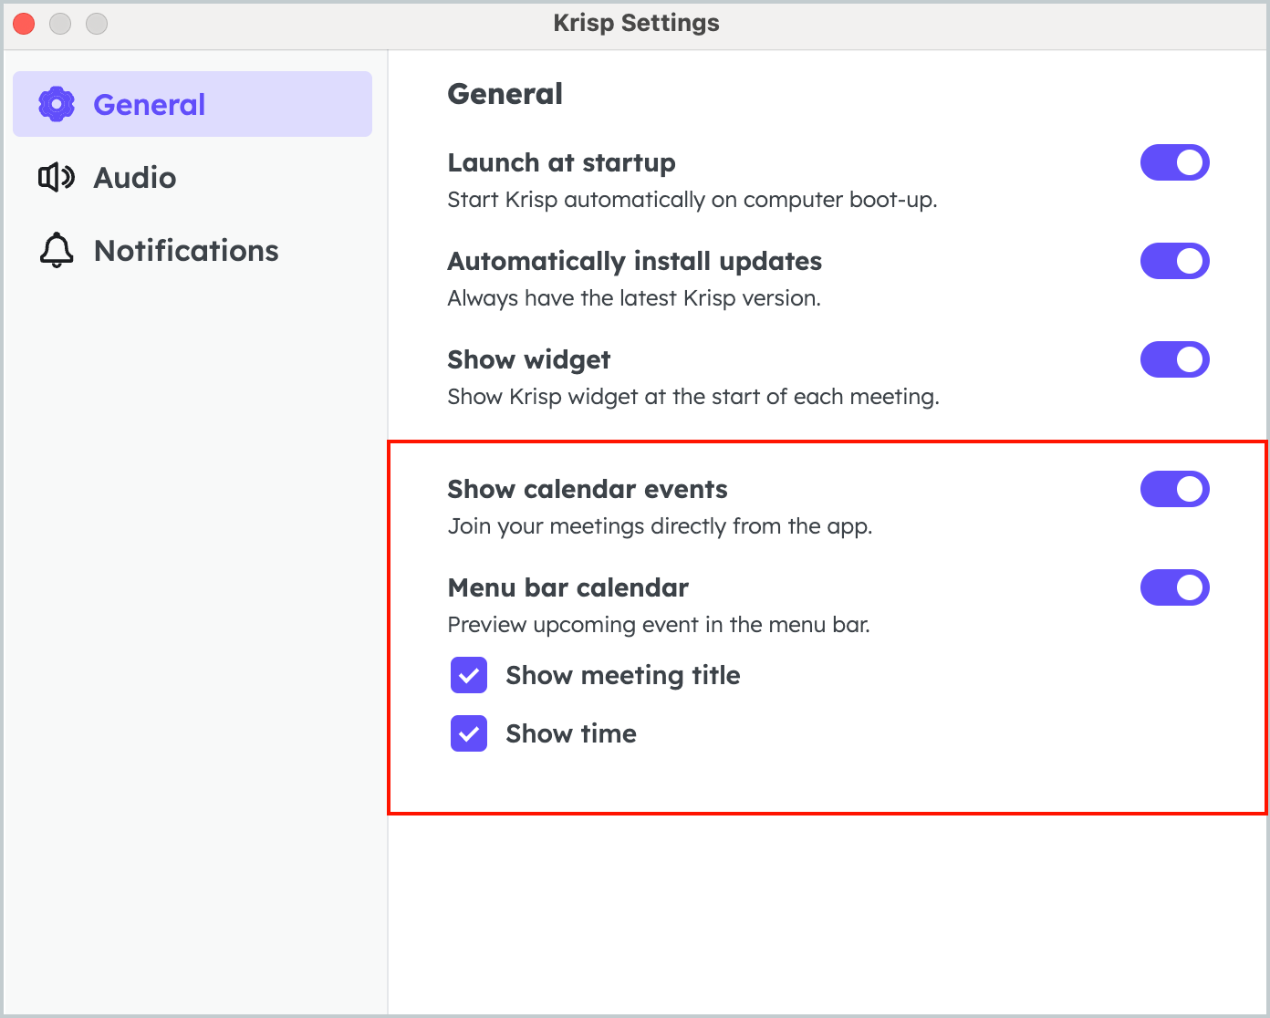The image size is (1270, 1018).
Task: Click the Notifications bell icon
Action: point(56,250)
